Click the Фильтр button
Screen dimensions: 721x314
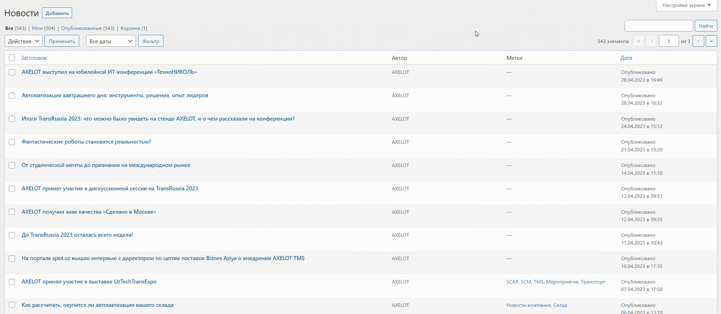151,41
